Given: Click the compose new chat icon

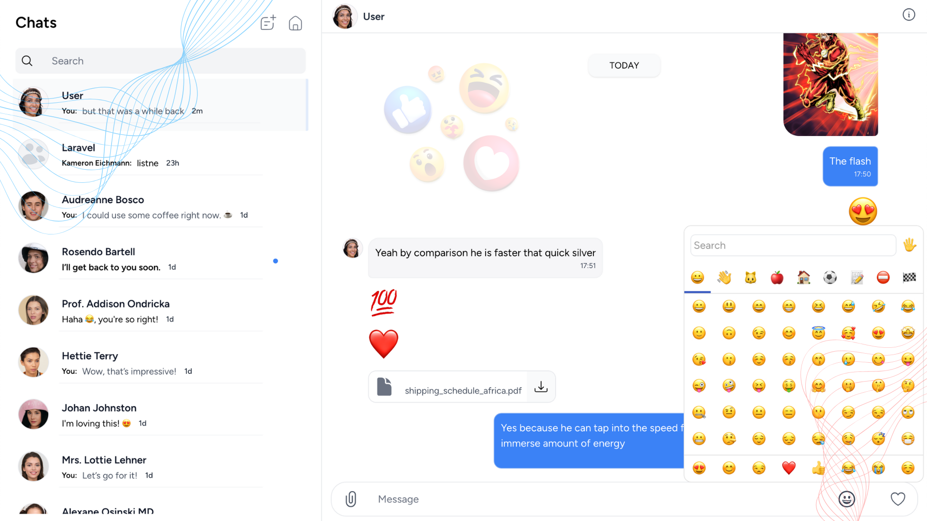Looking at the screenshot, I should (x=268, y=23).
